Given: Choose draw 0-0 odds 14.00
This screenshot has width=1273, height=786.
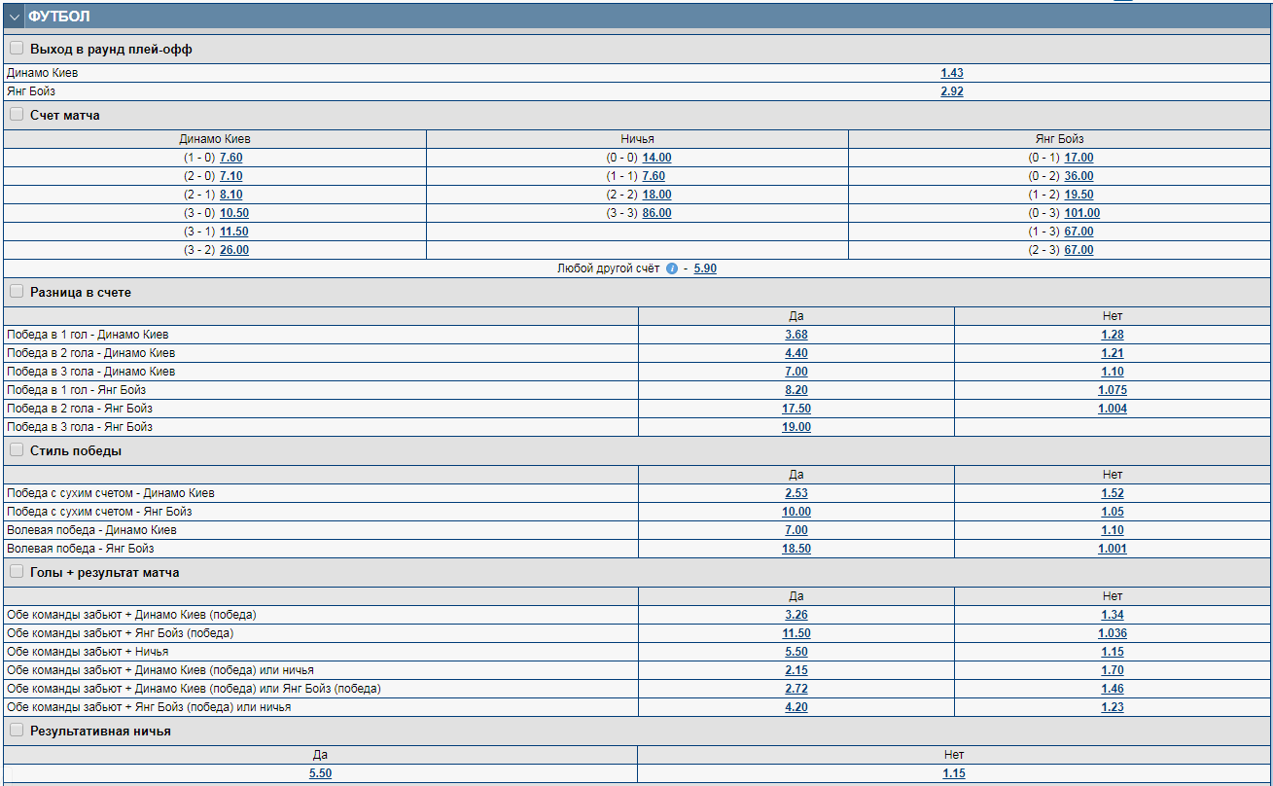Looking at the screenshot, I should (x=656, y=158).
